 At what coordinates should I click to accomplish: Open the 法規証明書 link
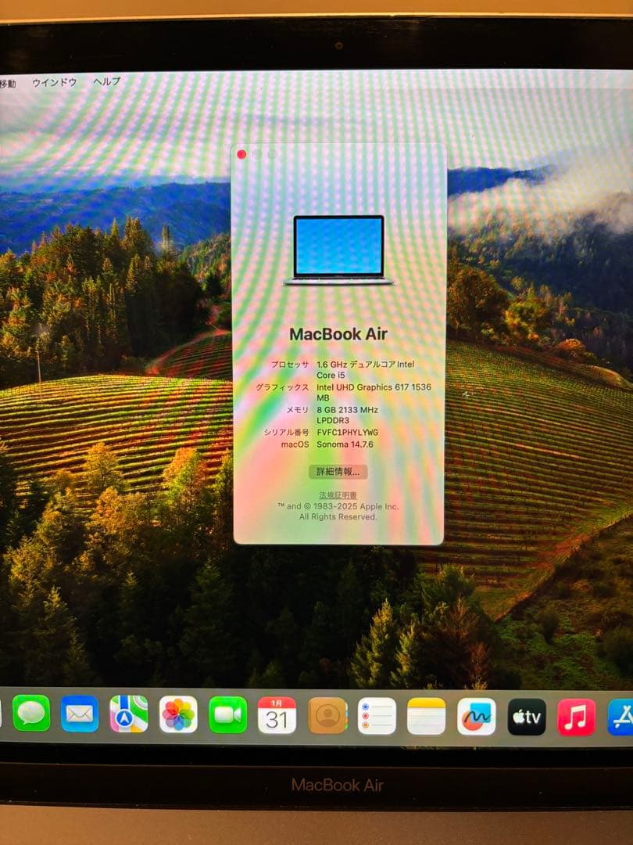tap(339, 494)
